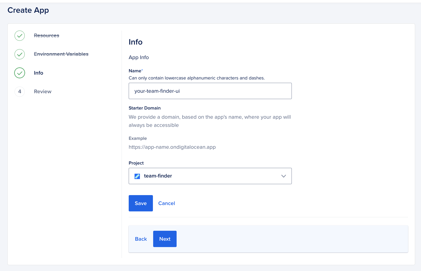The width and height of the screenshot is (421, 271).
Task: Click the Name field label
Action: (x=135, y=71)
